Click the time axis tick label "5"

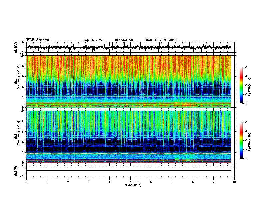[x=130, y=182]
